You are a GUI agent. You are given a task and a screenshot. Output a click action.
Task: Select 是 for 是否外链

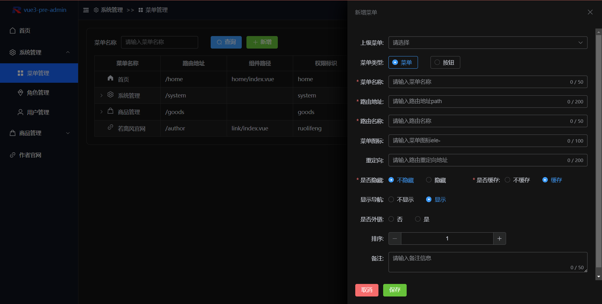pyautogui.click(x=422, y=219)
